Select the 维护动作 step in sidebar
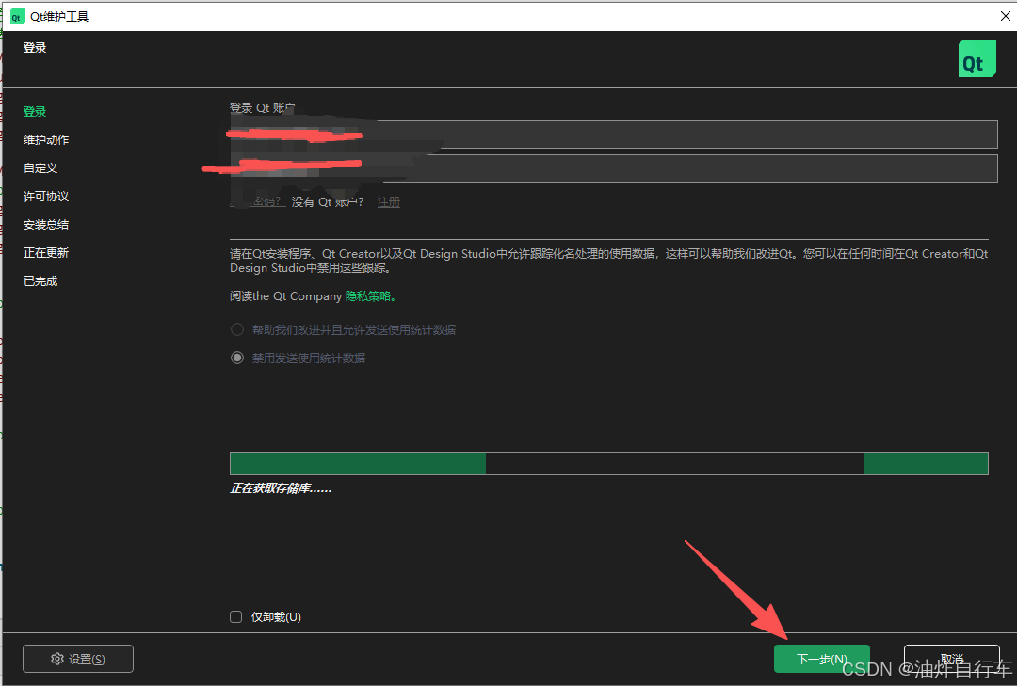Screen dimensions: 1017x686 46,139
